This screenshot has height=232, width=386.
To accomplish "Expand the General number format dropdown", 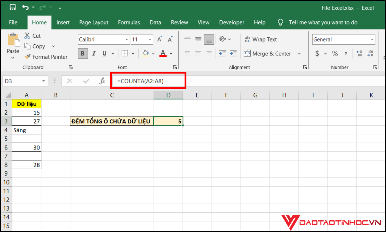I will click(372, 39).
